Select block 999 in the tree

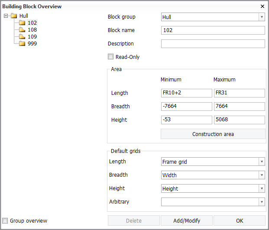click(x=32, y=44)
